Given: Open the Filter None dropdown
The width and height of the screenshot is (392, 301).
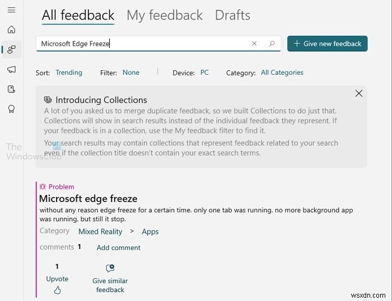Looking at the screenshot, I should point(131,73).
